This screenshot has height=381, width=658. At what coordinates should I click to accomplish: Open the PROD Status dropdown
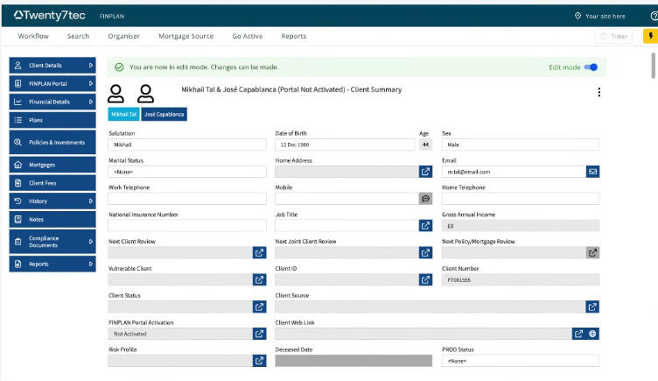coord(520,361)
